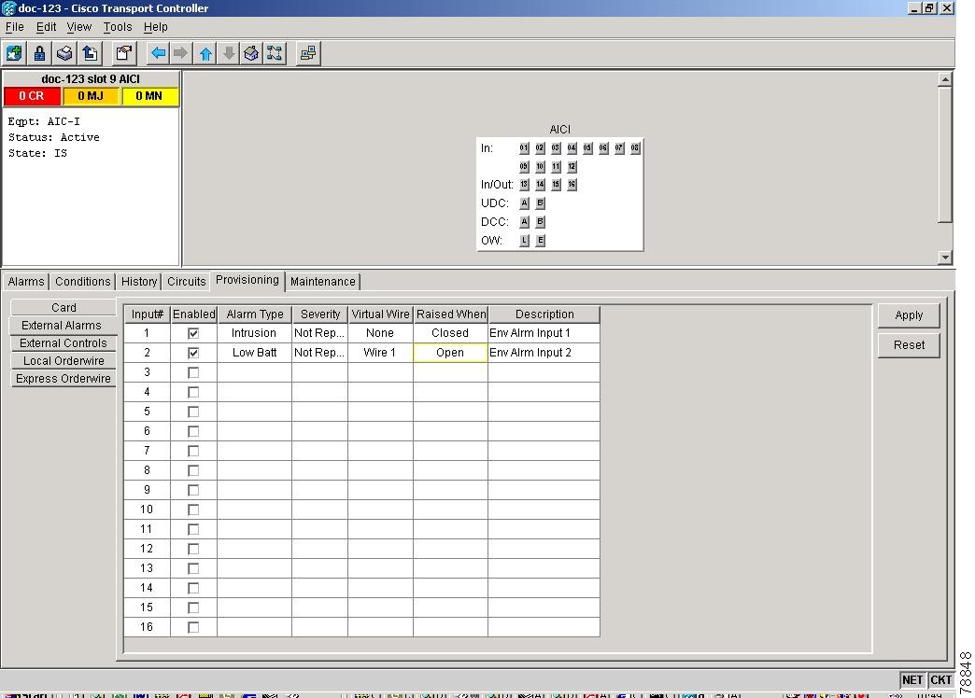Image resolution: width=975 pixels, height=698 pixels.
Task: Edit description Env Alrm Input 1
Action: pos(544,333)
